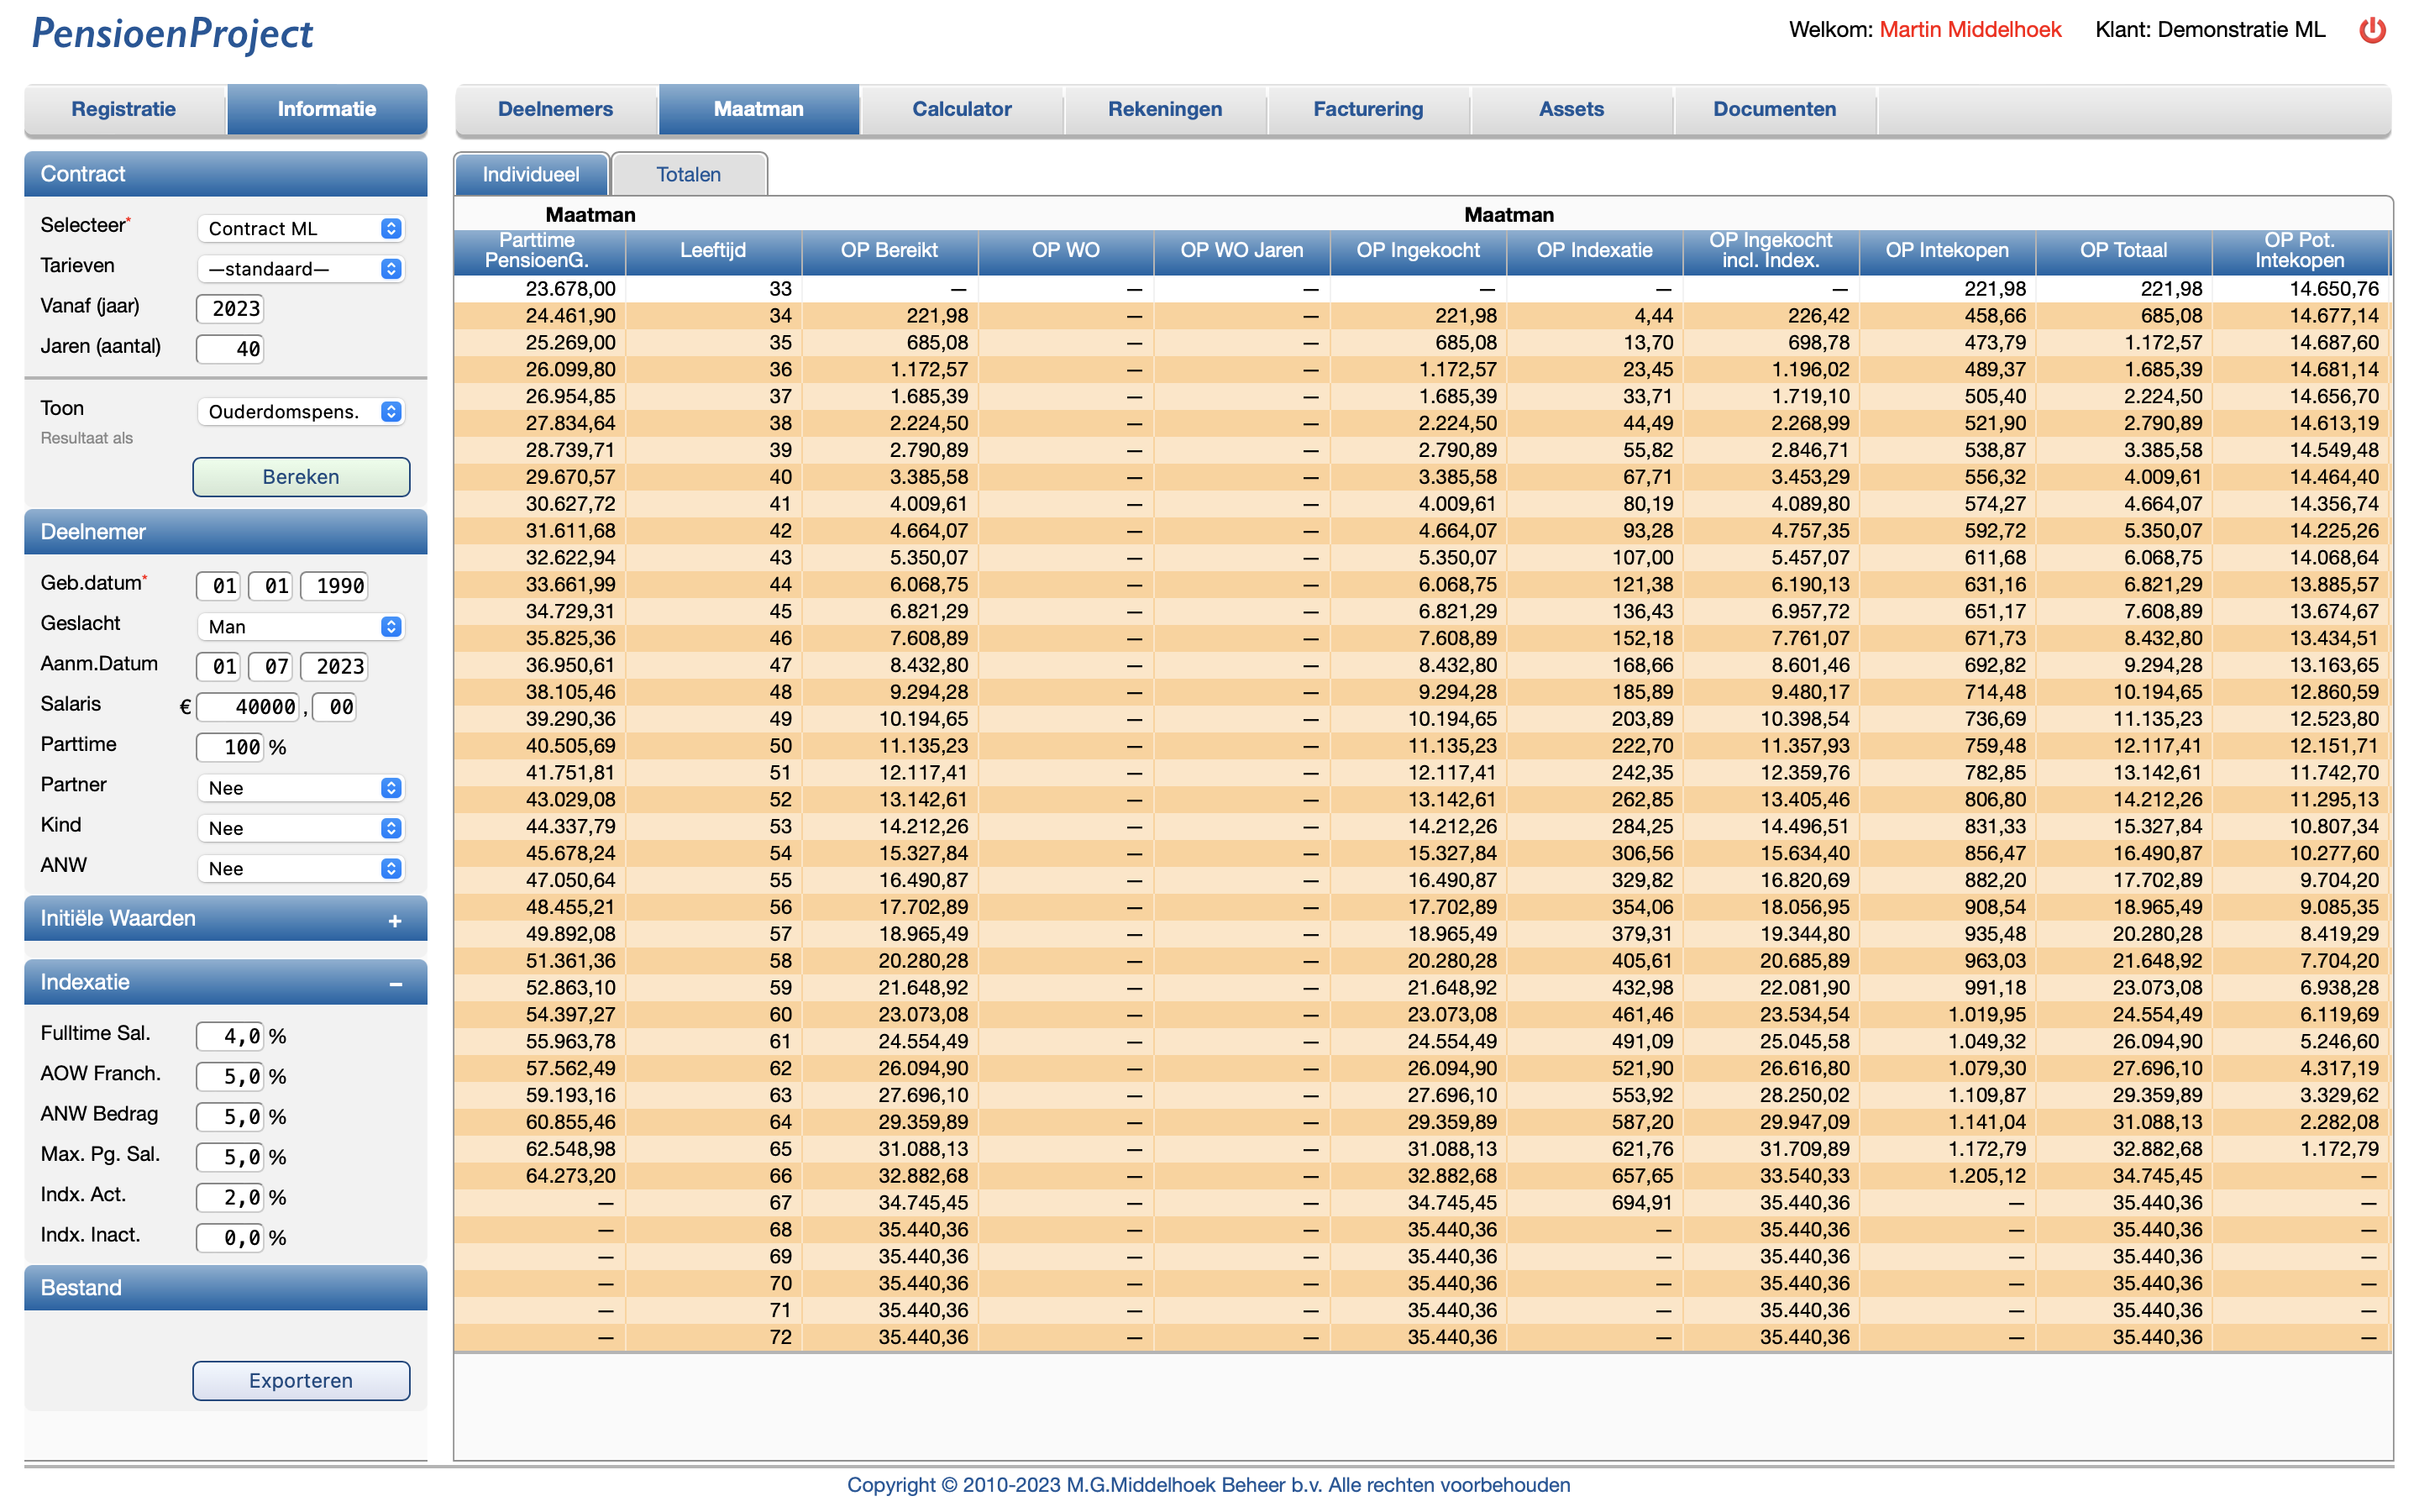Open the Registratie tab

[x=124, y=109]
